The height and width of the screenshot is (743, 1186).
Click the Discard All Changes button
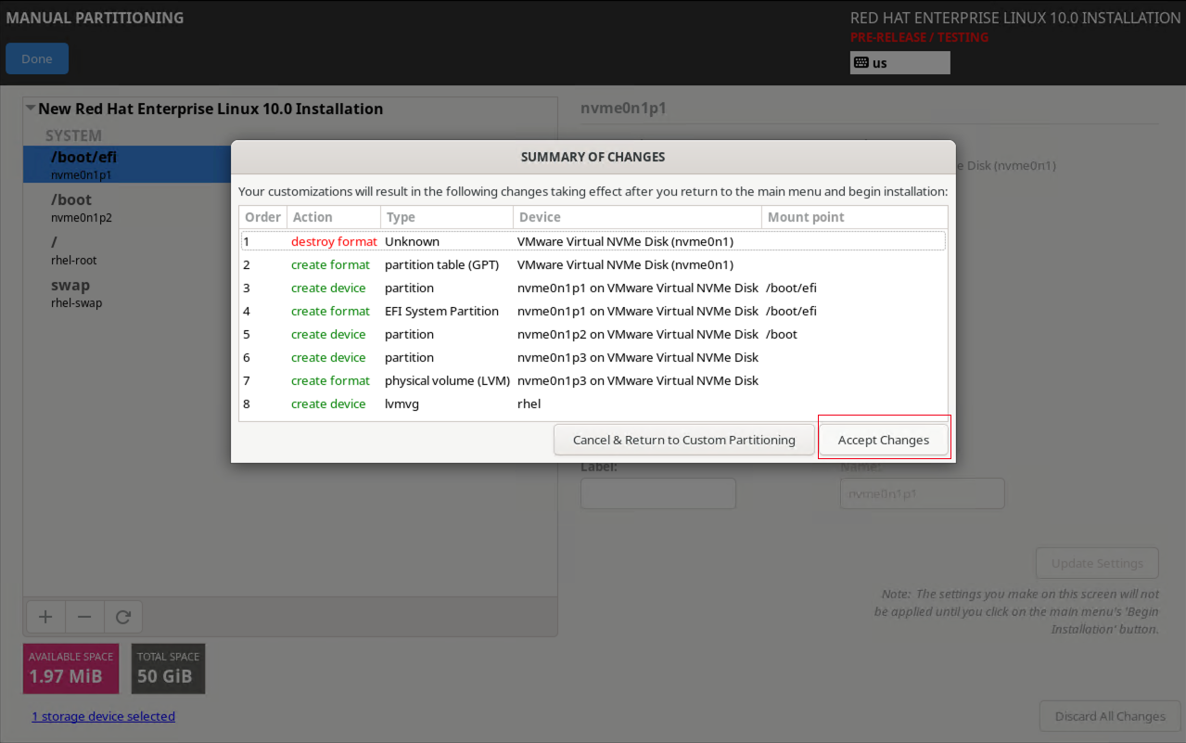tap(1110, 716)
